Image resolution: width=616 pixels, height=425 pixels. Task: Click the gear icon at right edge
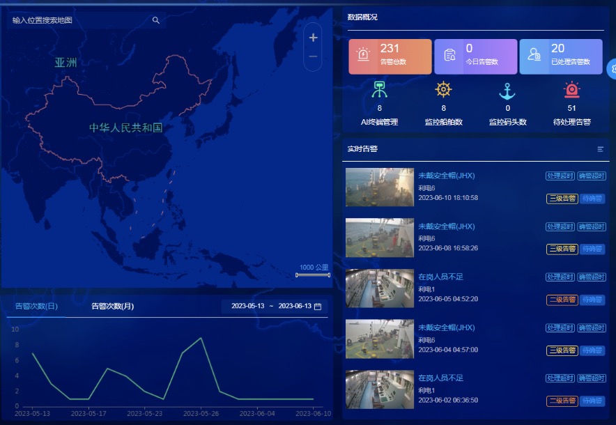coord(611,68)
